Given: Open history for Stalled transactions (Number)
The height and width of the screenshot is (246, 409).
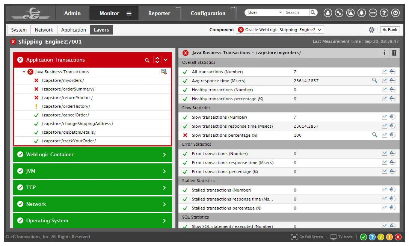Looking at the screenshot, I should (x=392, y=190).
